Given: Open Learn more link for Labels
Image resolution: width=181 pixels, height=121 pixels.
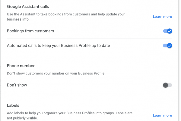Looking at the screenshot, I should pos(162,115).
